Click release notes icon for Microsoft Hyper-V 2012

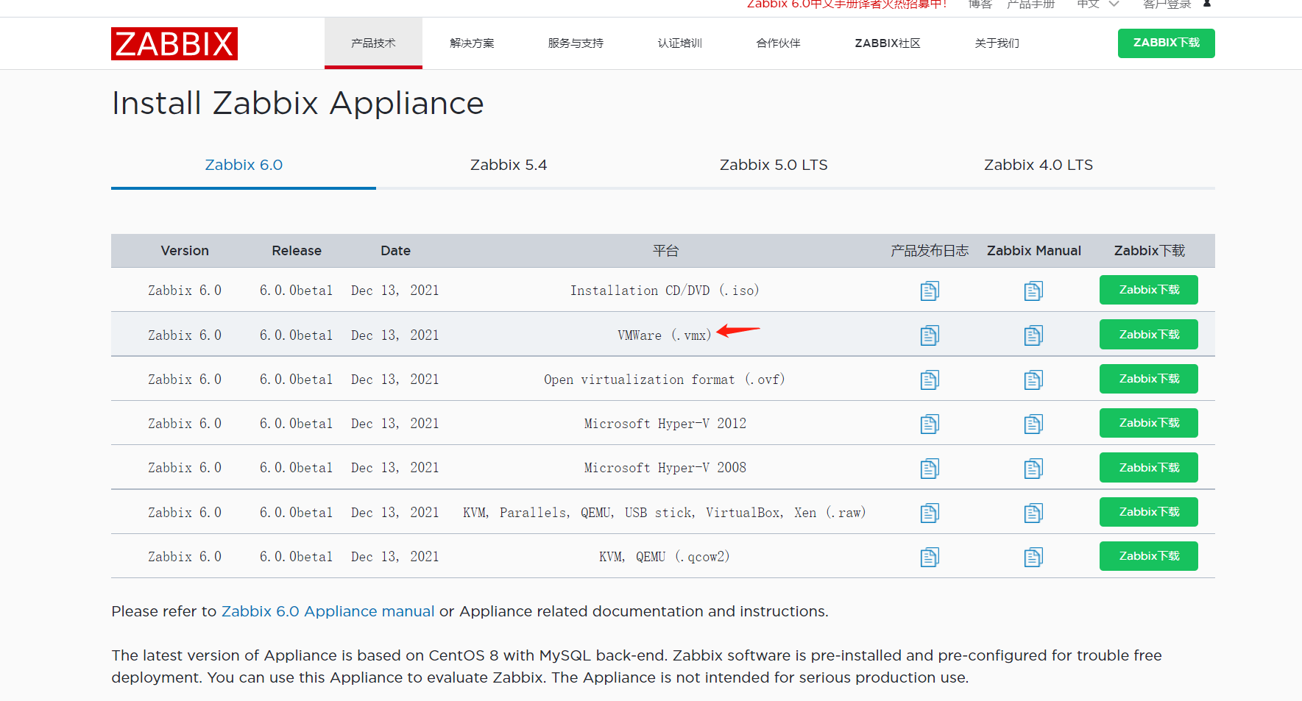(929, 423)
